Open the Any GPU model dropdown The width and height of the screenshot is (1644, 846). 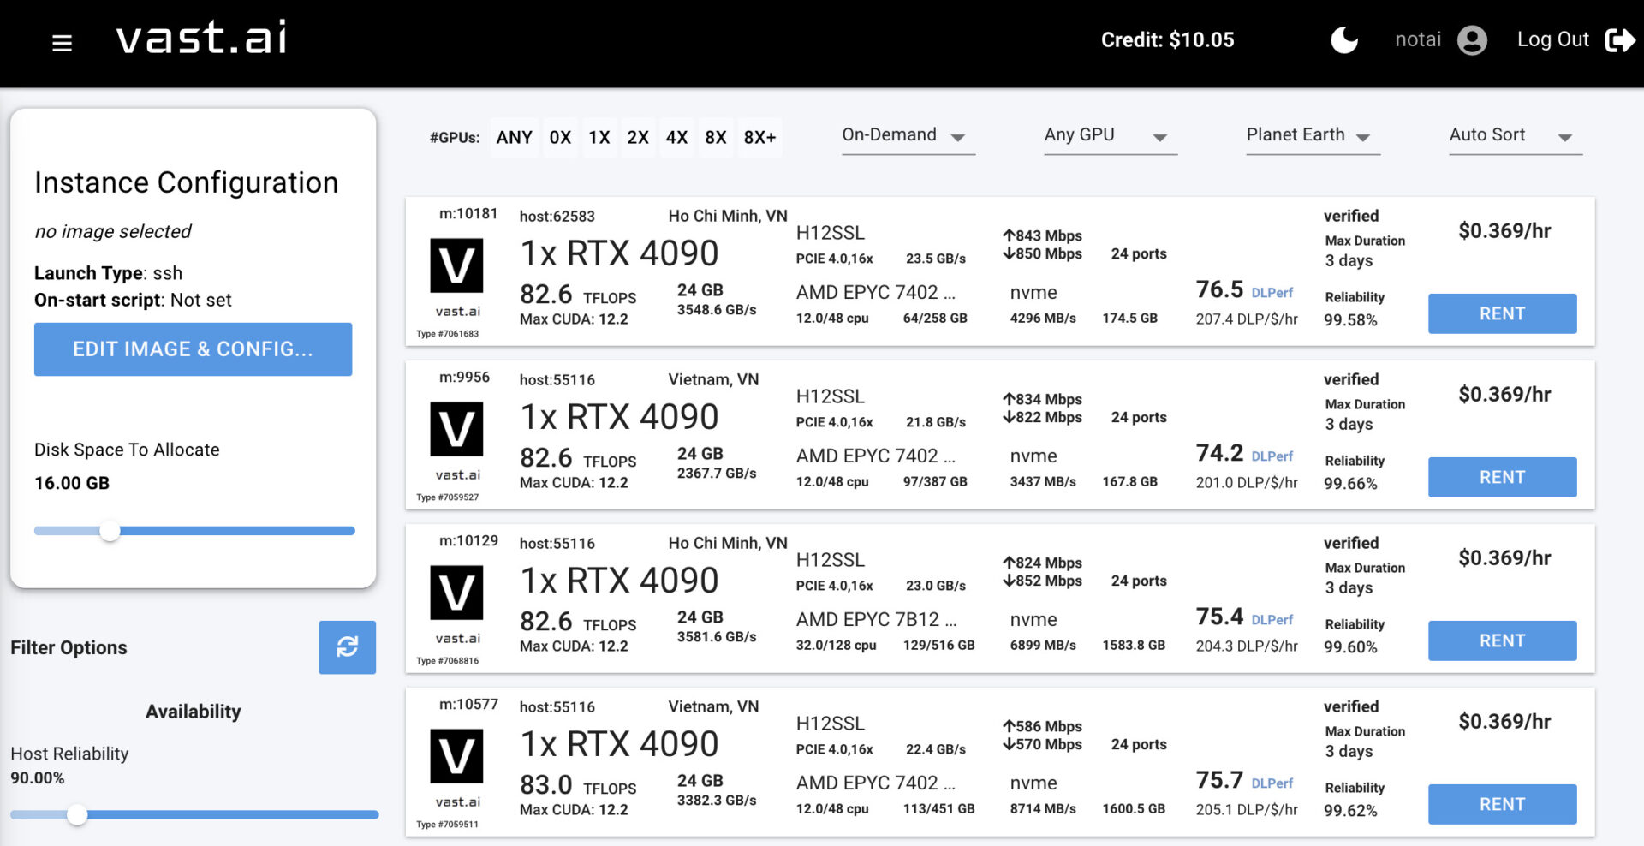(1110, 136)
